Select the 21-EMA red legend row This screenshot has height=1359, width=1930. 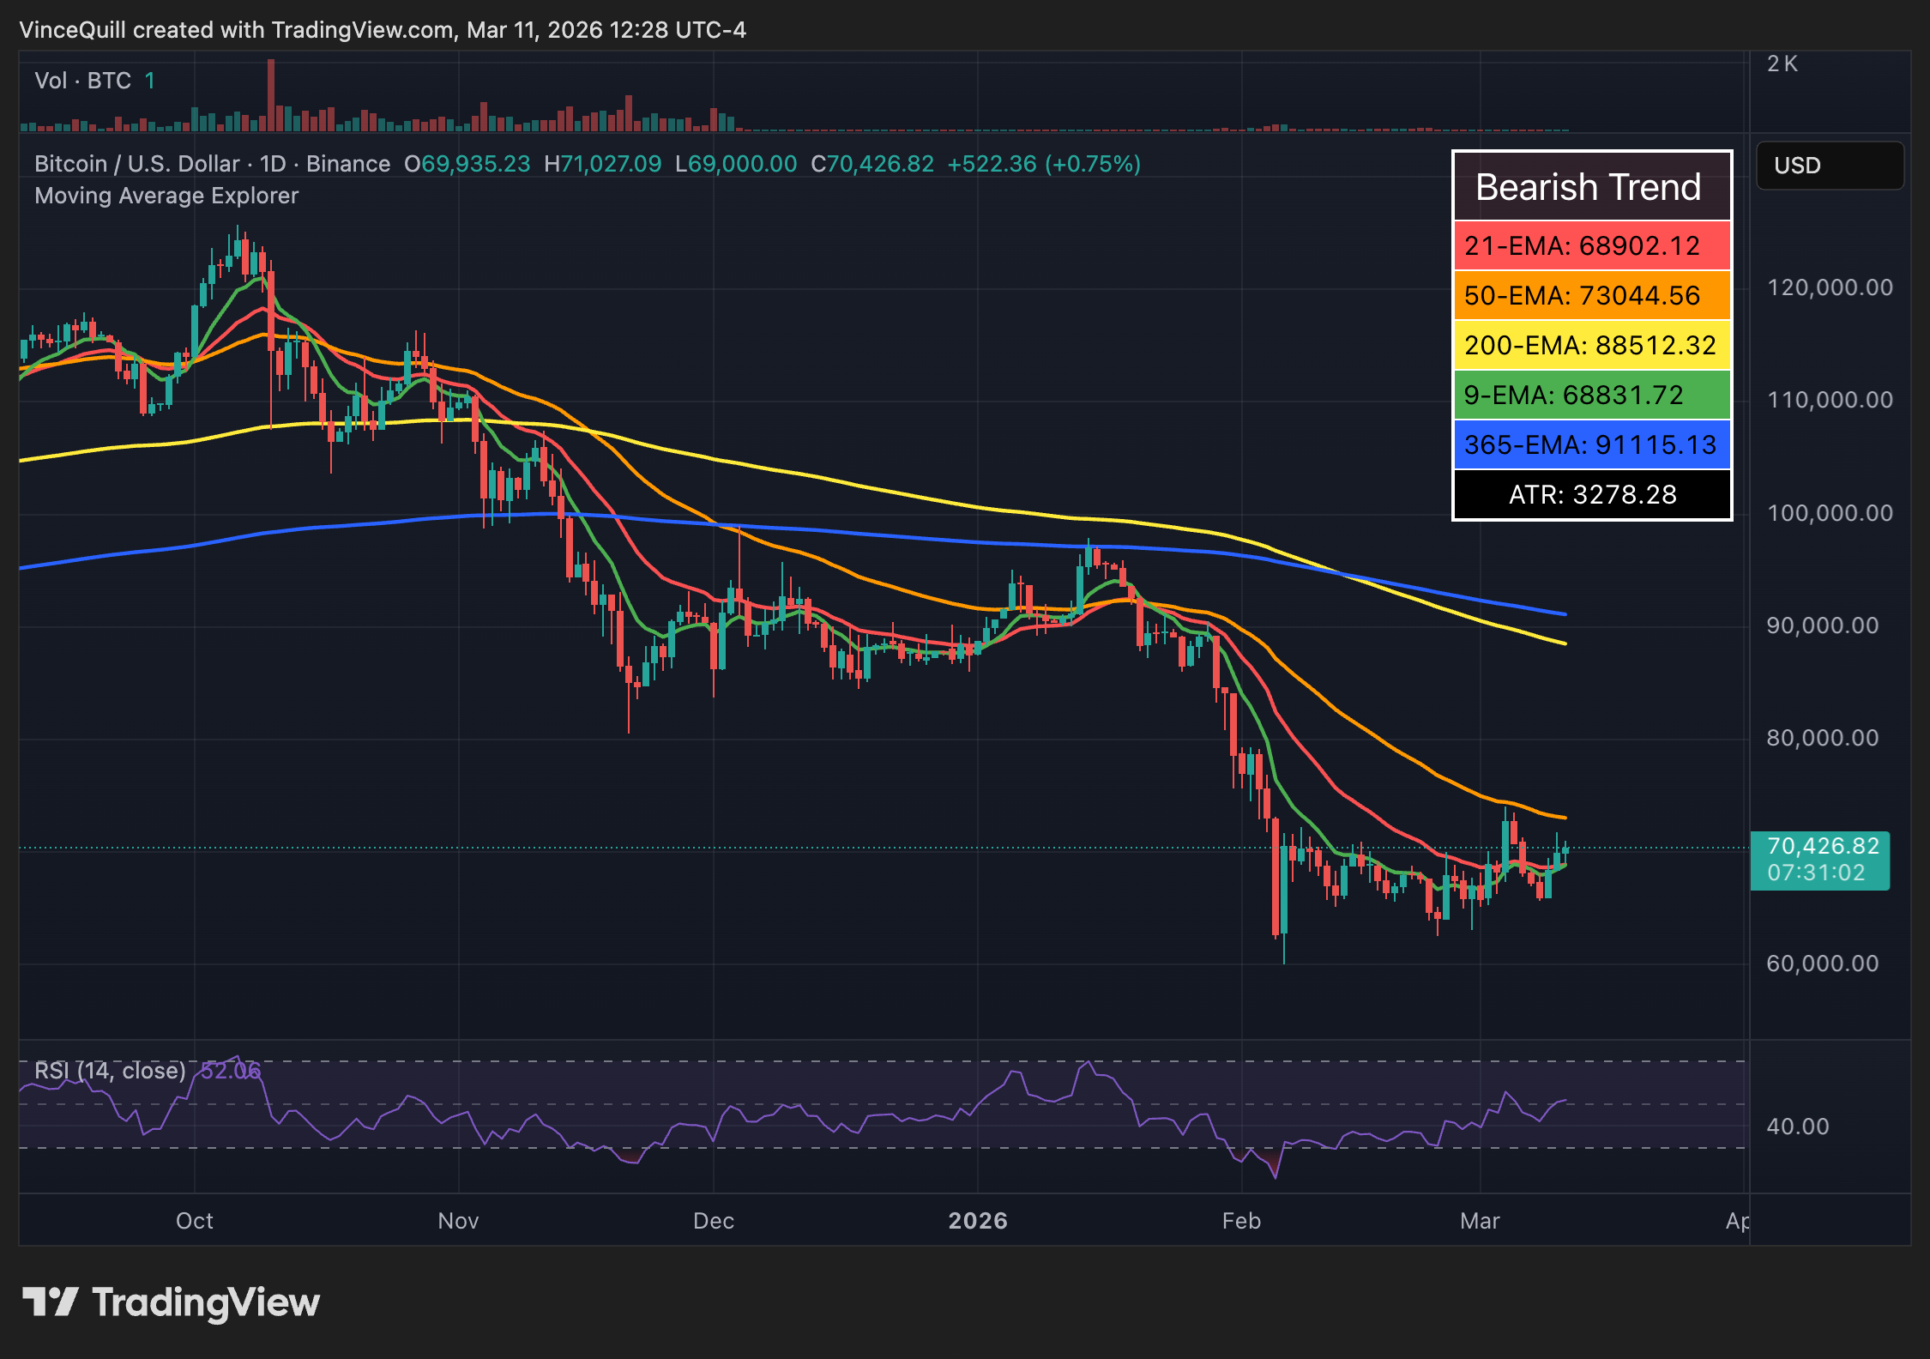[1591, 246]
